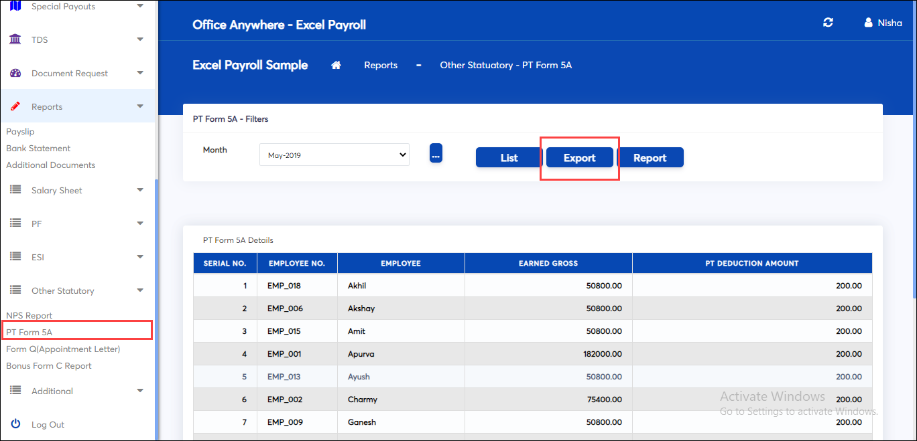The width and height of the screenshot is (917, 441).
Task: Collapse the Reports menu arrow
Action: (140, 106)
